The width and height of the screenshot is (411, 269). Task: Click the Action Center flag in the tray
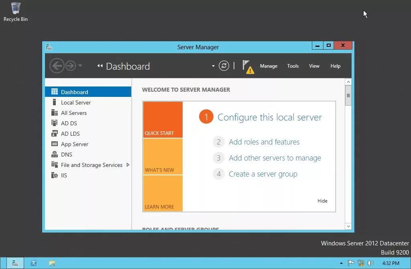[351, 263]
